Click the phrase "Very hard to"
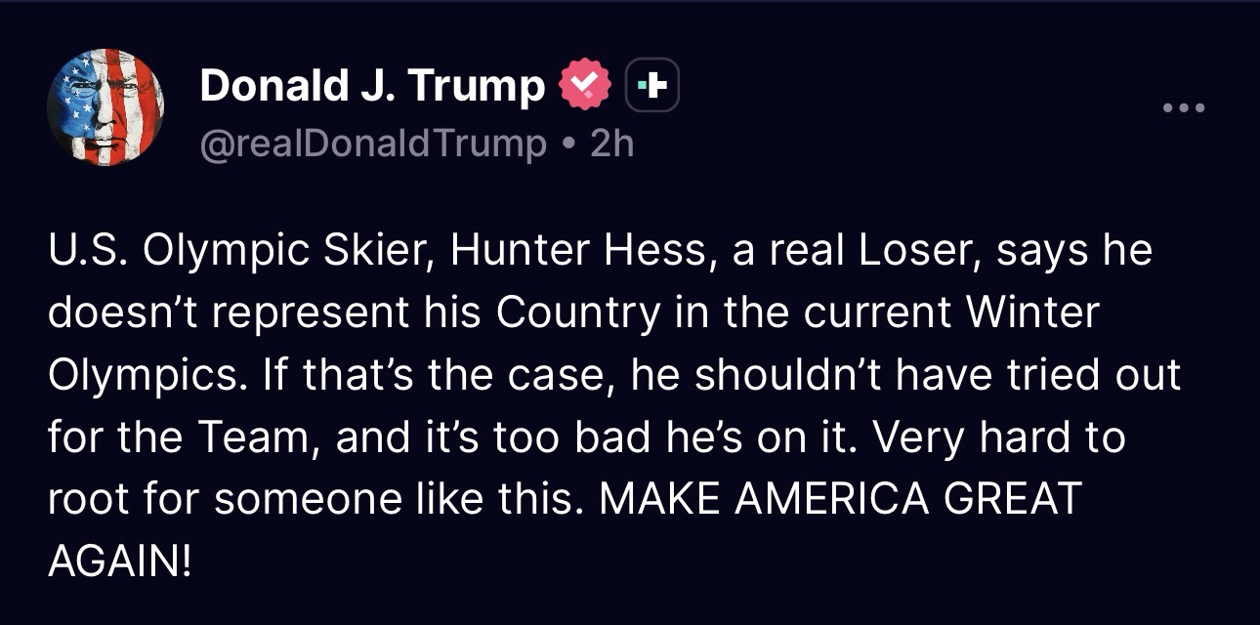Viewport: 1260px width, 625px height. coord(999,438)
